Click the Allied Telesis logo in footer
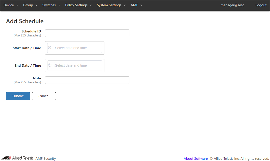Screen dimensions: 270x161 click(17, 158)
